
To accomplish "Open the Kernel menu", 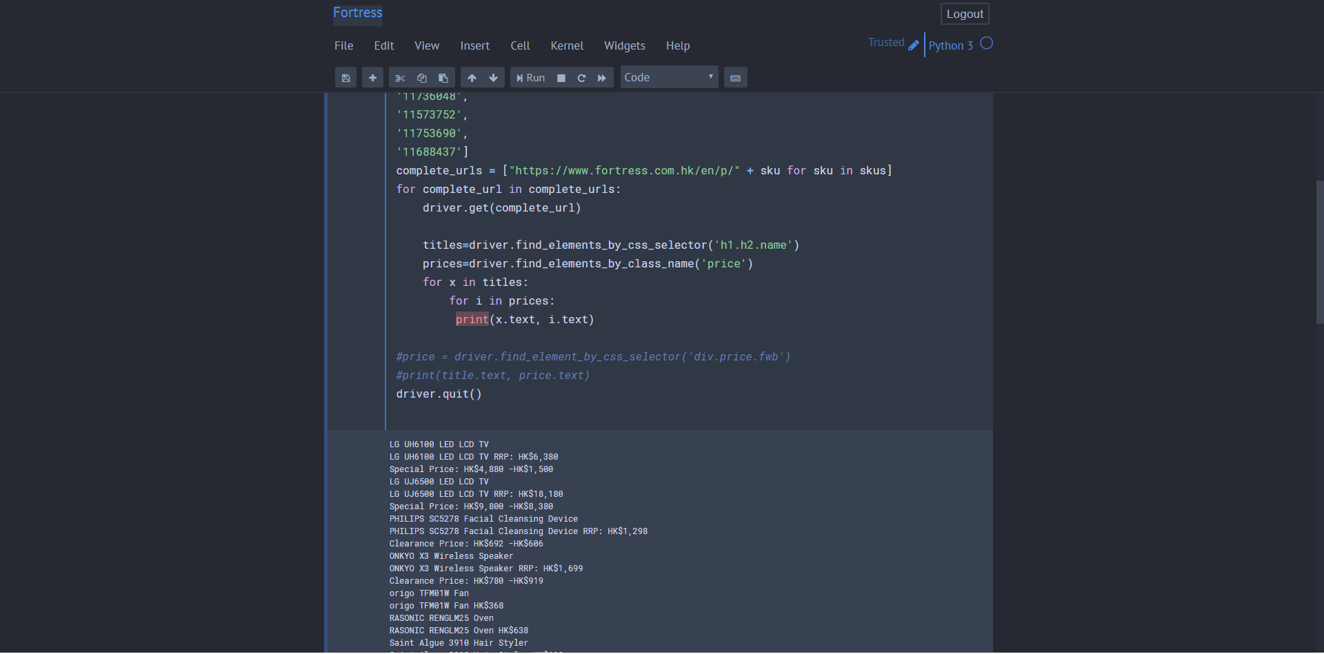I will coord(566,45).
